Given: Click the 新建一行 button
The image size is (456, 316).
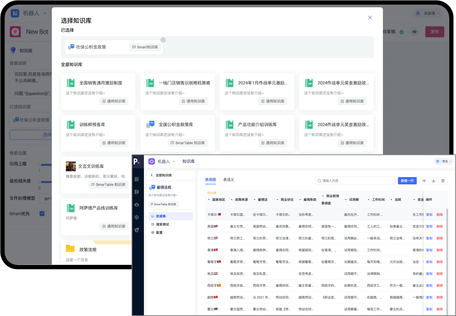Looking at the screenshot, I should (407, 181).
